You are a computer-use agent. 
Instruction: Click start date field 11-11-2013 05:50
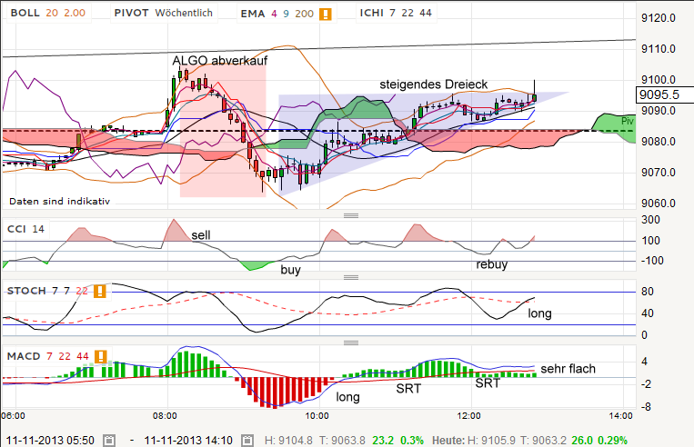coord(50,441)
